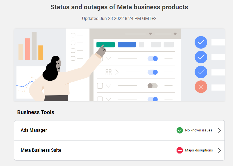Expand the Meta Business Suite chevron arrow

(x=220, y=150)
